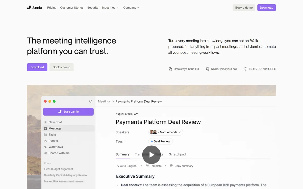This screenshot has width=303, height=189.
Task: Click the search icon in the Jamie app sidebar
Action: [91, 101]
